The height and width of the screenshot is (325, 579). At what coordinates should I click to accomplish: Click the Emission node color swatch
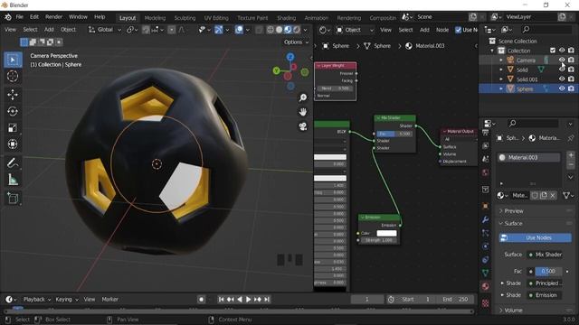pos(386,233)
